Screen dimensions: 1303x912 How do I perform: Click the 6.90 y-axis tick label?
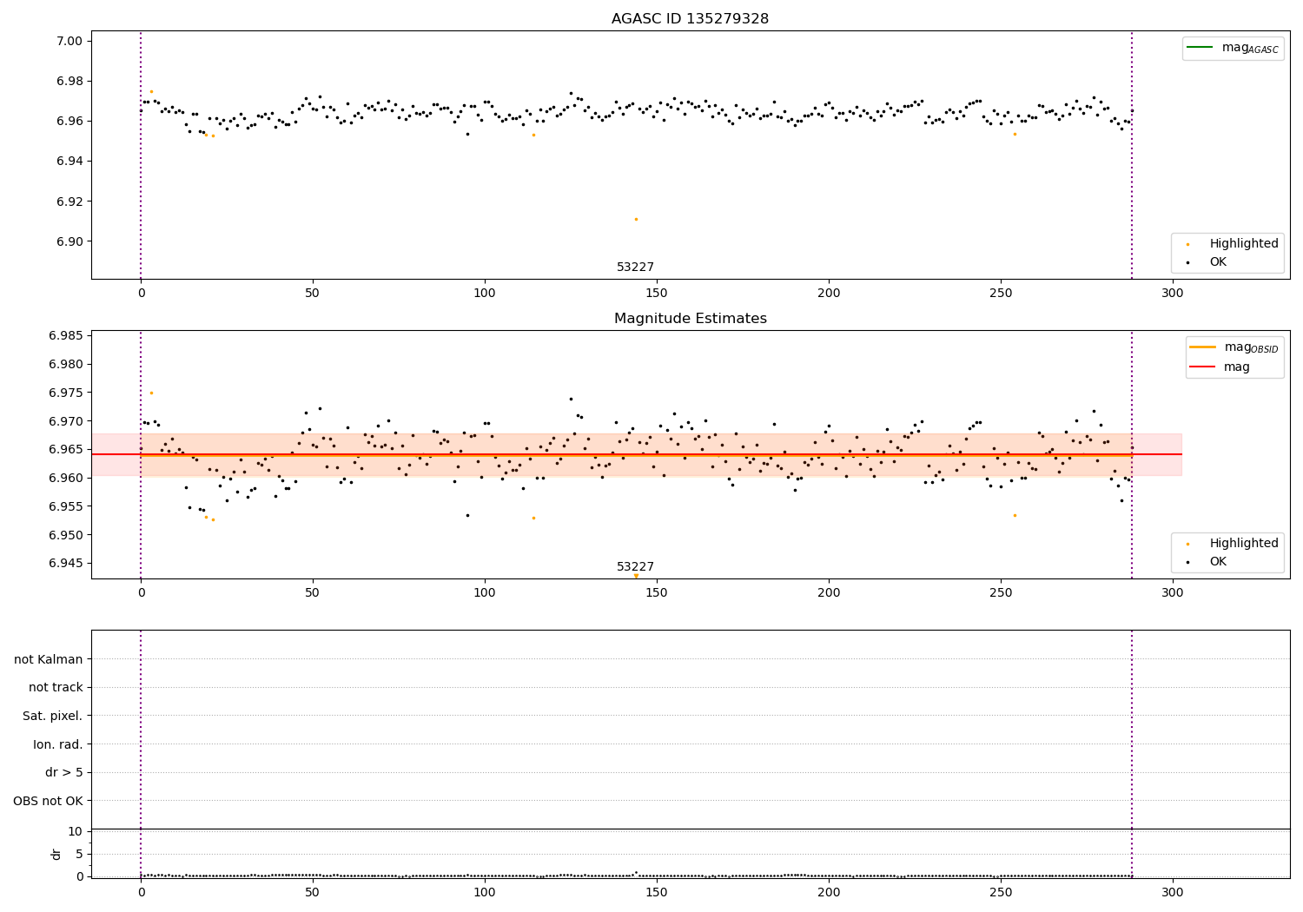point(69,241)
